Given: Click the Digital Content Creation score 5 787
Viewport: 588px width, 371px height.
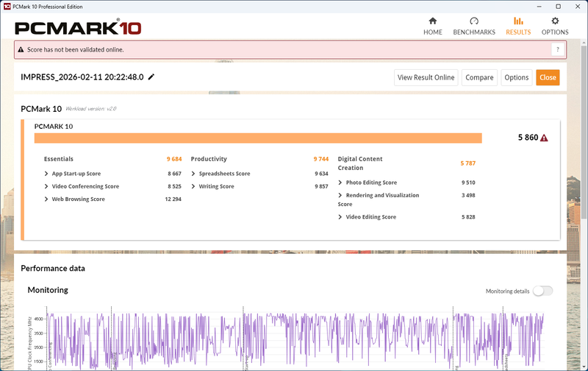Looking at the screenshot, I should click(467, 163).
